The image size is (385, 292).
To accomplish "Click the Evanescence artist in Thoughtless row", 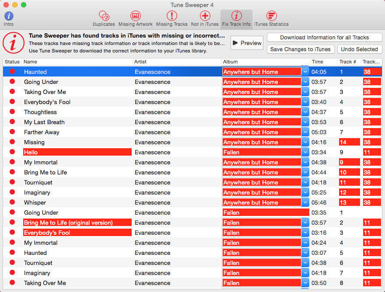I will point(153,112).
